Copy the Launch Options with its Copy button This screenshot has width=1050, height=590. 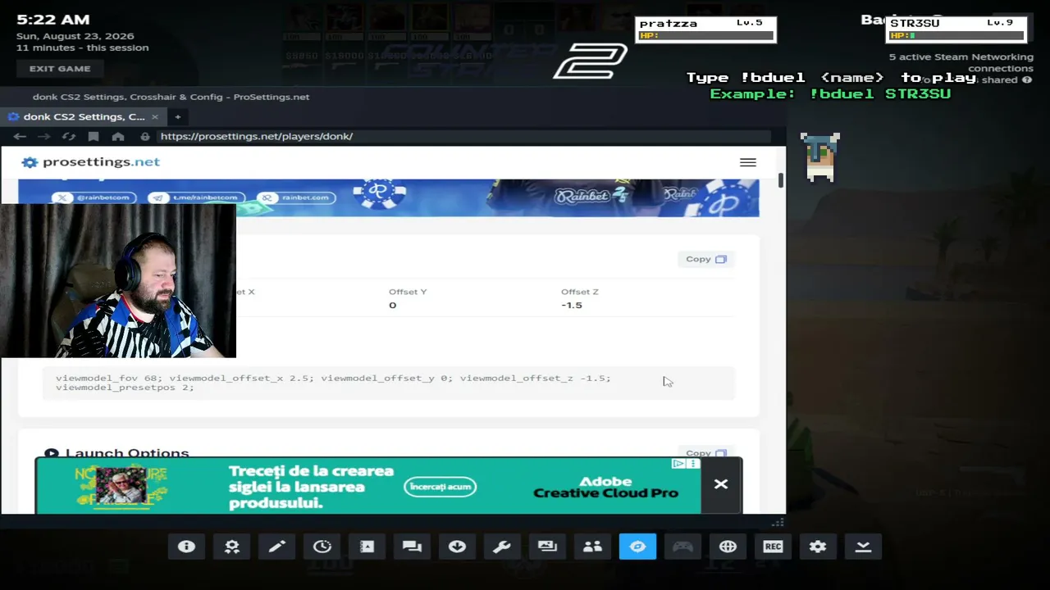[x=706, y=452]
